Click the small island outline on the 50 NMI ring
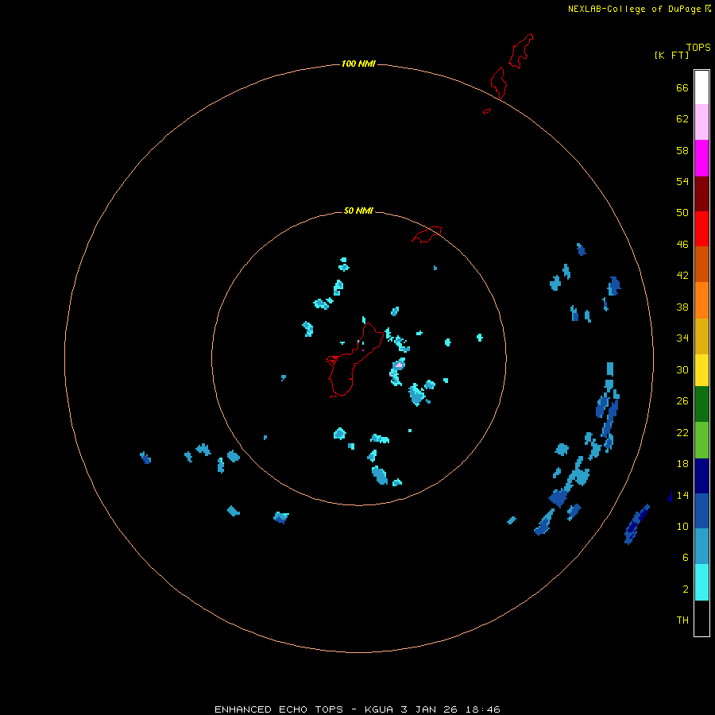715x715 pixels. click(427, 234)
